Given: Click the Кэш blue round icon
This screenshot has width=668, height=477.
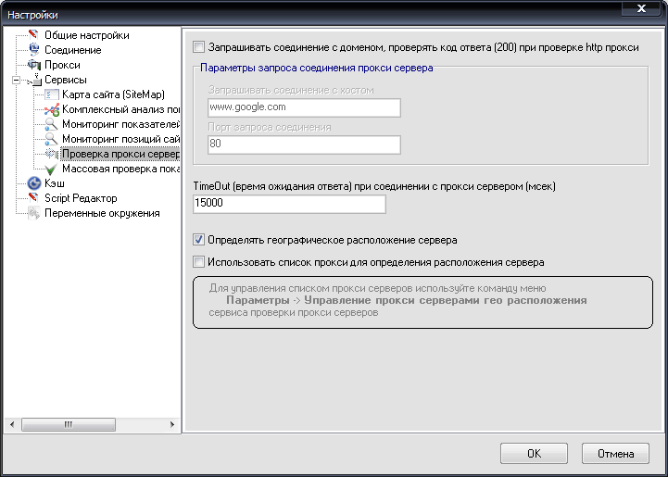Looking at the screenshot, I should pyautogui.click(x=34, y=183).
